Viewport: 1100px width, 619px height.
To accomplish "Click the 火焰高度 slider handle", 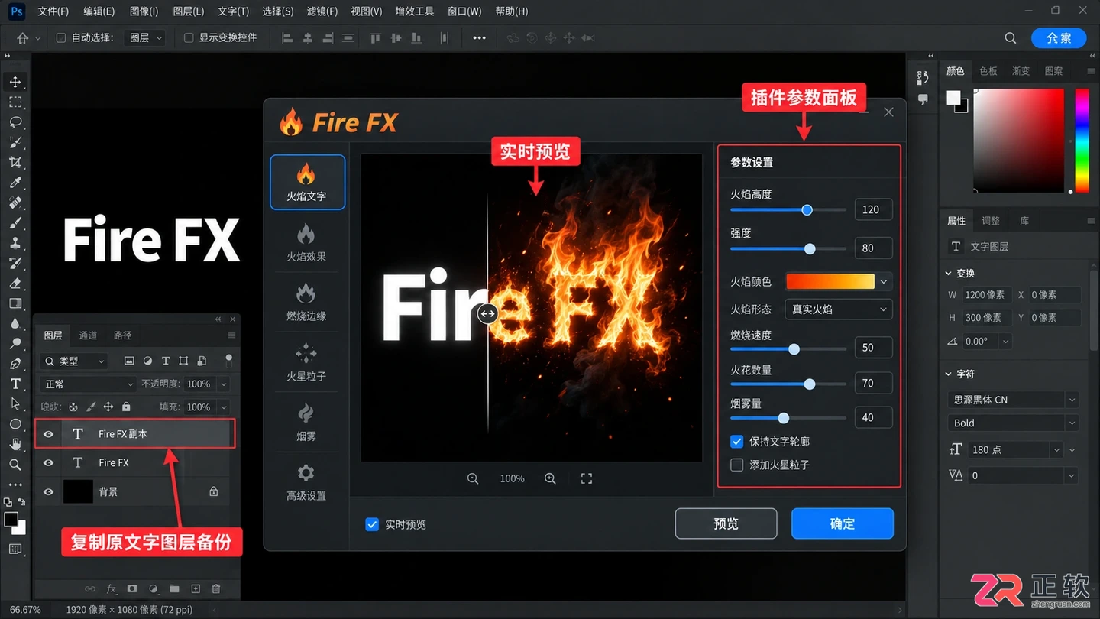I will point(807,209).
